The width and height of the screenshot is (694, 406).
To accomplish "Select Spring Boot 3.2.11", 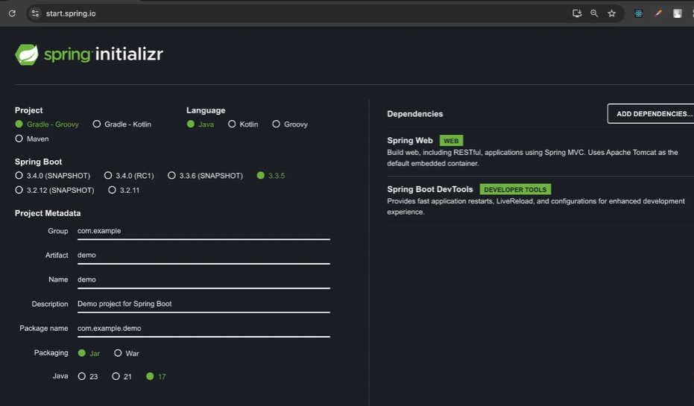I will point(124,190).
